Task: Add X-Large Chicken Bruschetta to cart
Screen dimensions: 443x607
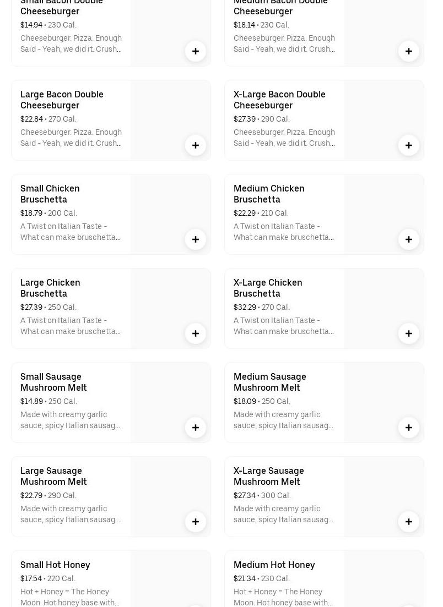Action: [409, 333]
